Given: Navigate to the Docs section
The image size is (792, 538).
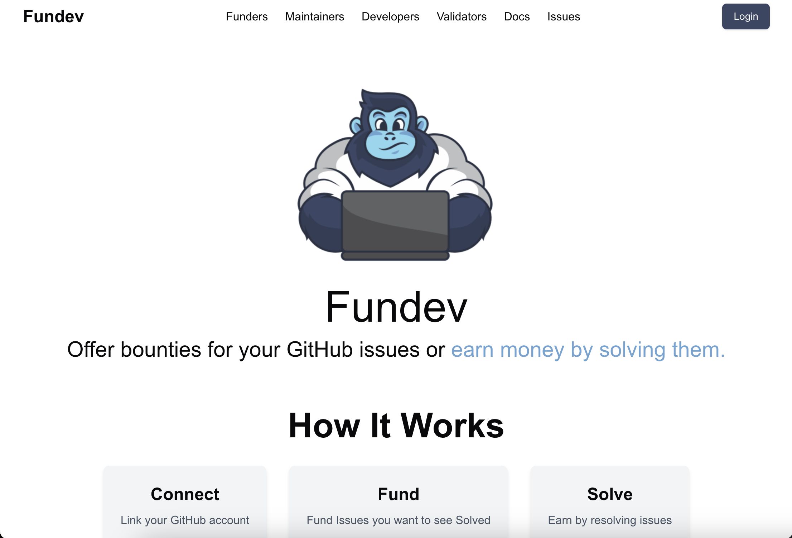Looking at the screenshot, I should pos(517,16).
